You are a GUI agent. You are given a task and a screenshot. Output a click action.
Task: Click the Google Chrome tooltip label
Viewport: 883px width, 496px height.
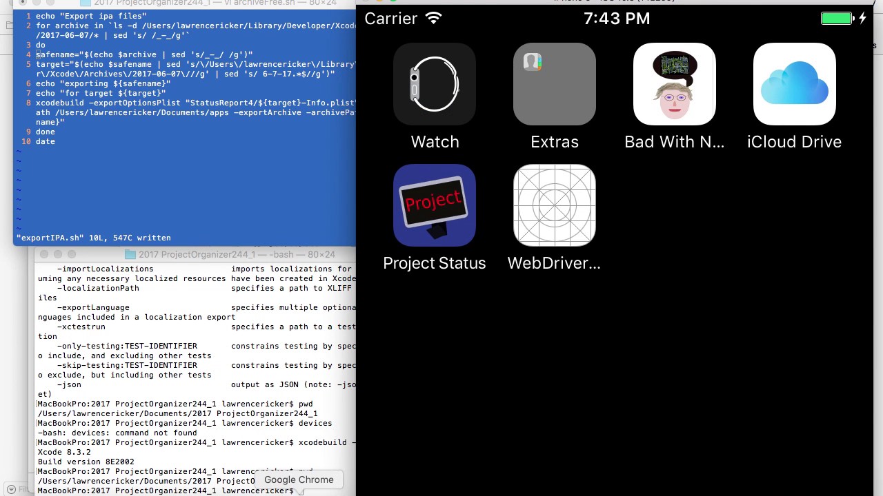299,479
